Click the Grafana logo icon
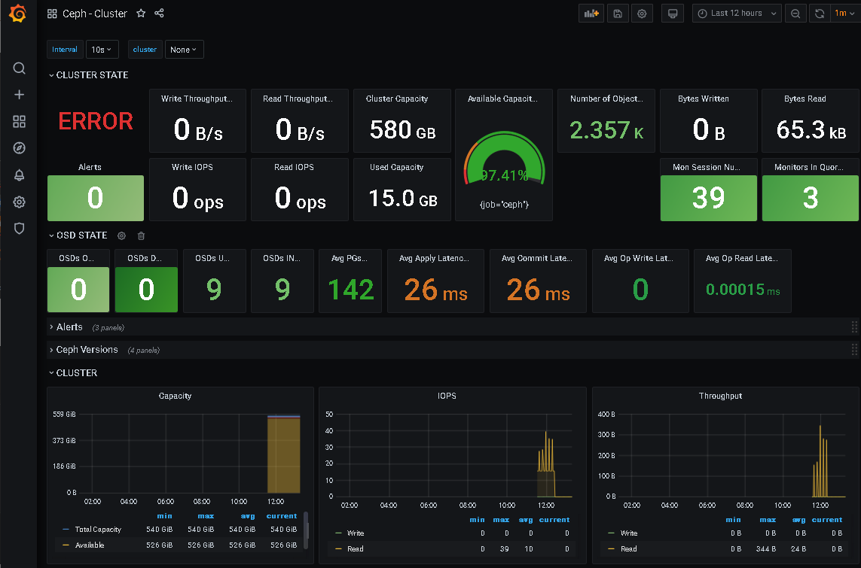 pyautogui.click(x=18, y=13)
